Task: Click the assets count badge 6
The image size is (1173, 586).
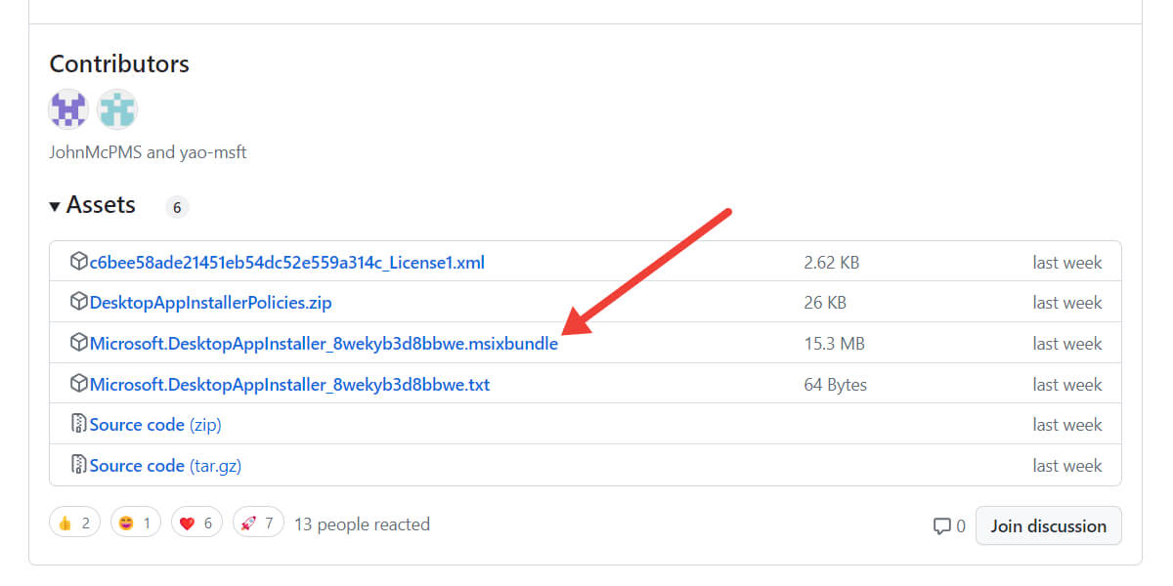Action: coord(177,207)
